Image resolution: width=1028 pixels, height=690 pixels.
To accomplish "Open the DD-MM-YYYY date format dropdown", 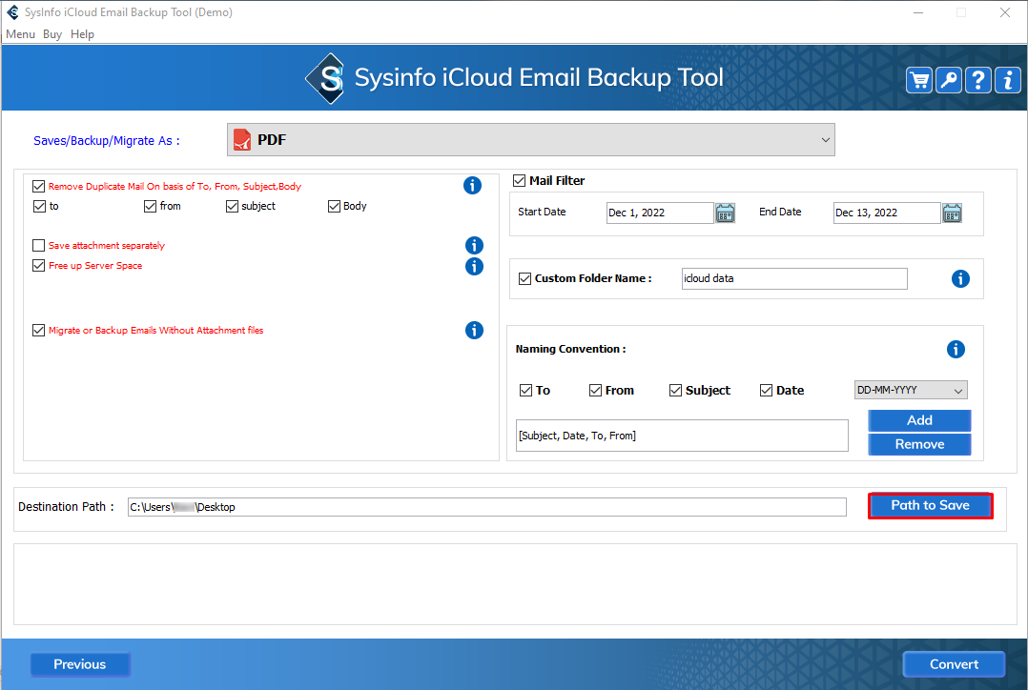I will (910, 390).
